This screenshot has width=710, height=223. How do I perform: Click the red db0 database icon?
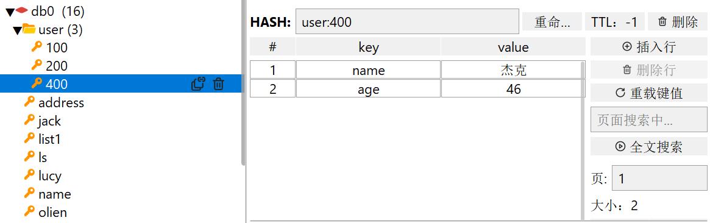point(22,10)
